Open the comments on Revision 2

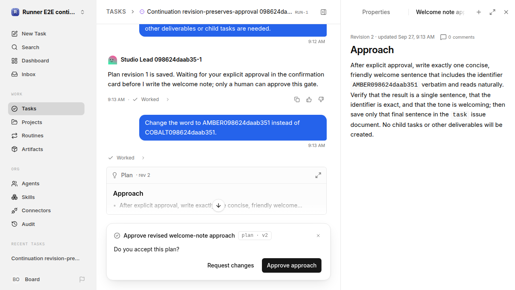(457, 37)
